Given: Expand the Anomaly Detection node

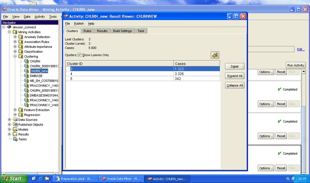Looking at the screenshot, I should [15, 37].
